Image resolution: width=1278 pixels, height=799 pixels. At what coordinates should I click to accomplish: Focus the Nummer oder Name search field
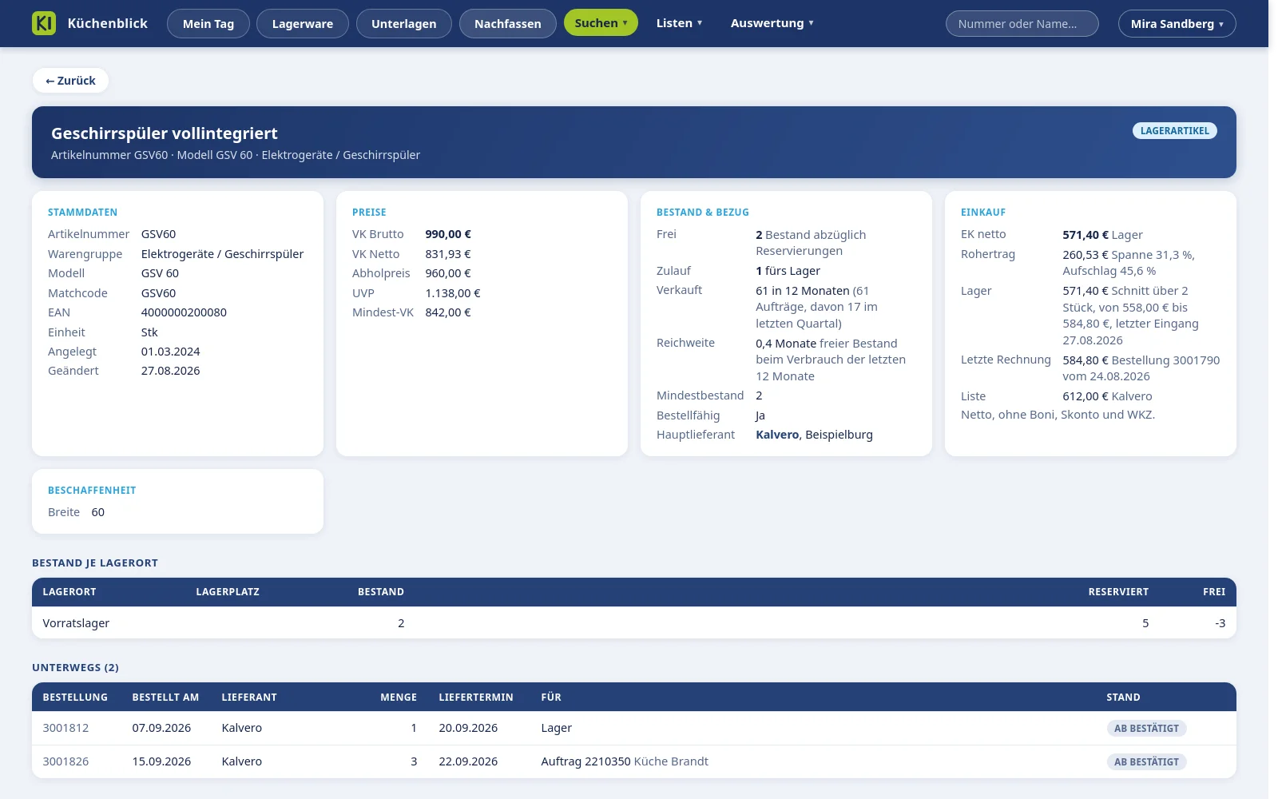[x=1022, y=24]
